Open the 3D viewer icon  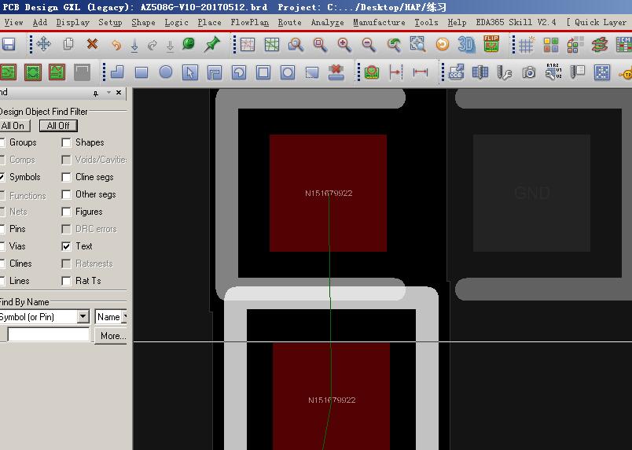click(x=466, y=45)
